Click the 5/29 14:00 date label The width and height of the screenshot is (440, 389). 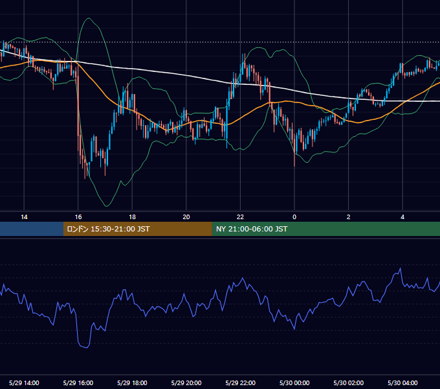[x=24, y=383]
